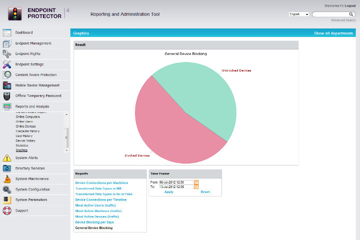Expand the System Configuration section
The image size is (360, 240).
(32, 189)
